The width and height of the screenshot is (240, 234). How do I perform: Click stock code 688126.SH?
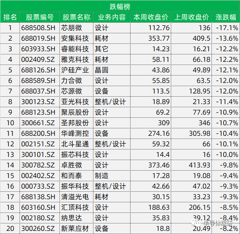(38, 70)
